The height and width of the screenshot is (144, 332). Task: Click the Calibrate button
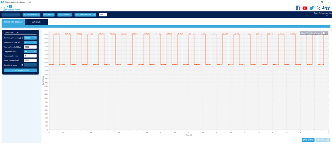[49, 15]
